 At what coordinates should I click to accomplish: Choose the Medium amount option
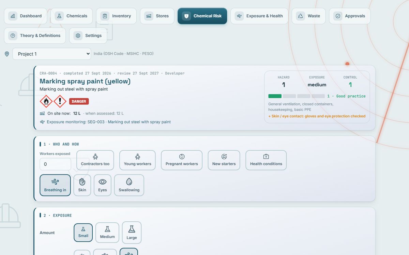(107, 233)
